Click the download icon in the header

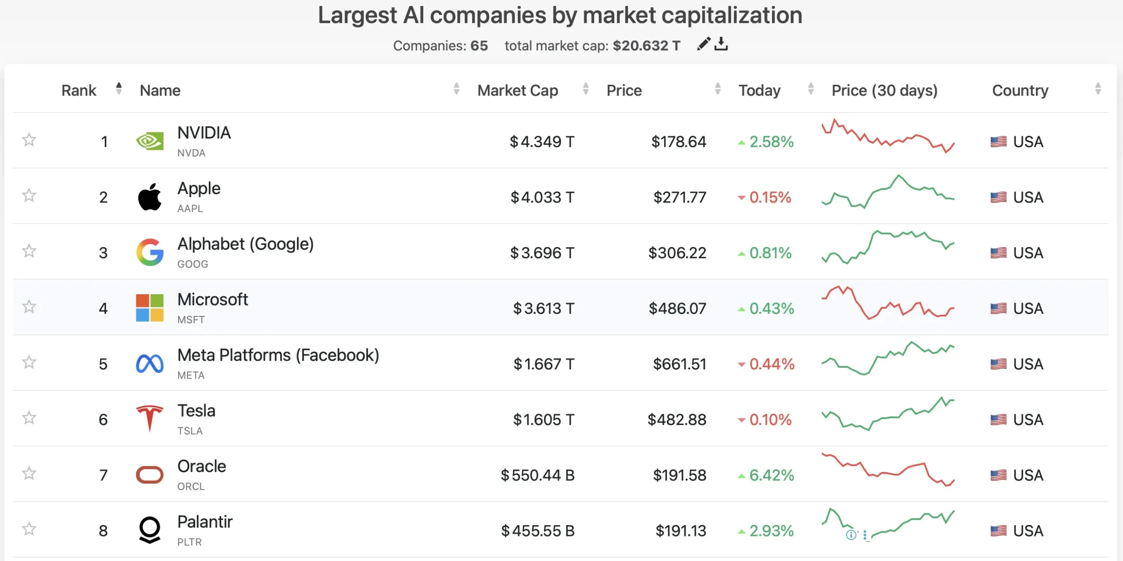coord(722,44)
